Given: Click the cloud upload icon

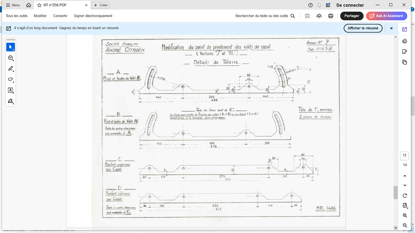Looking at the screenshot, I should click(319, 16).
